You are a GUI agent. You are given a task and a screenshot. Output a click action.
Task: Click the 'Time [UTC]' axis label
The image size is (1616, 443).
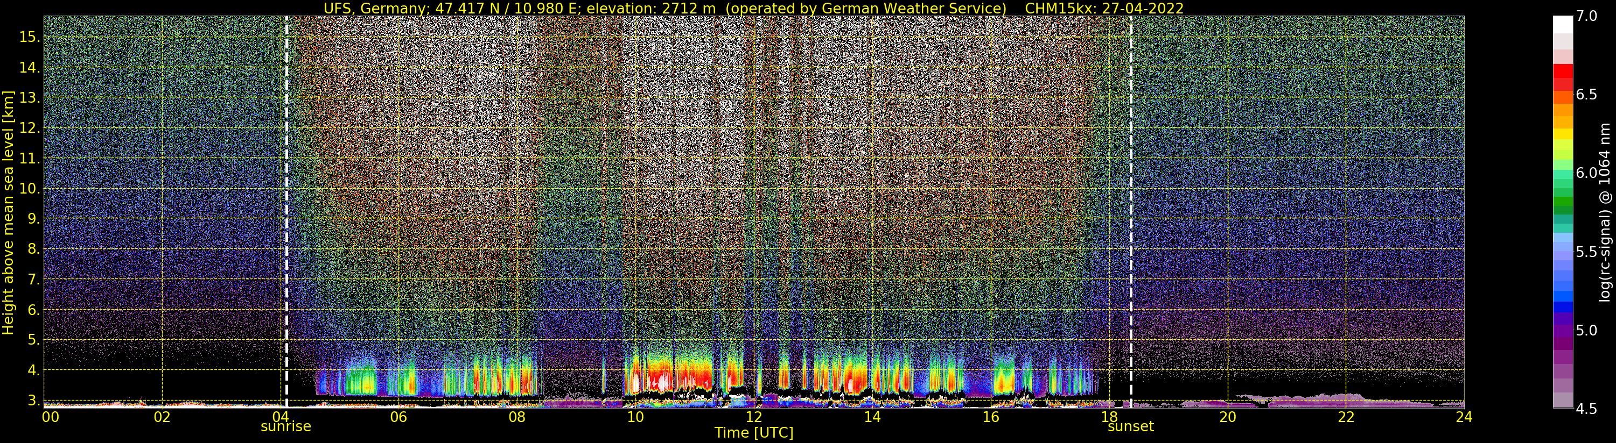click(x=754, y=433)
